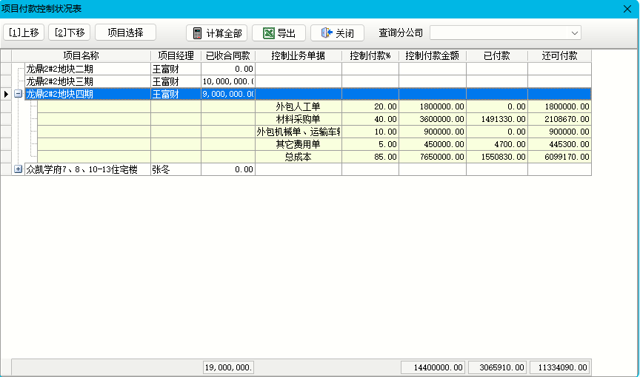Click the [1]上移 move up button
The height and width of the screenshot is (377, 640).
pos(24,33)
